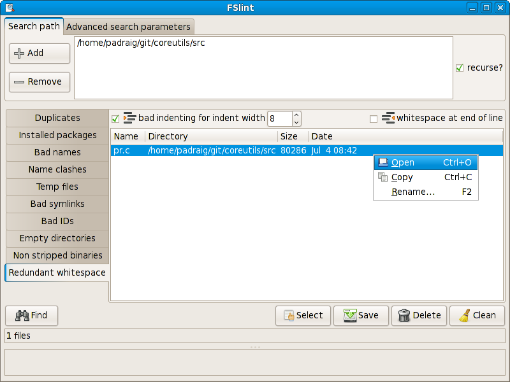Click the whitespace at end of line icon

pos(388,118)
